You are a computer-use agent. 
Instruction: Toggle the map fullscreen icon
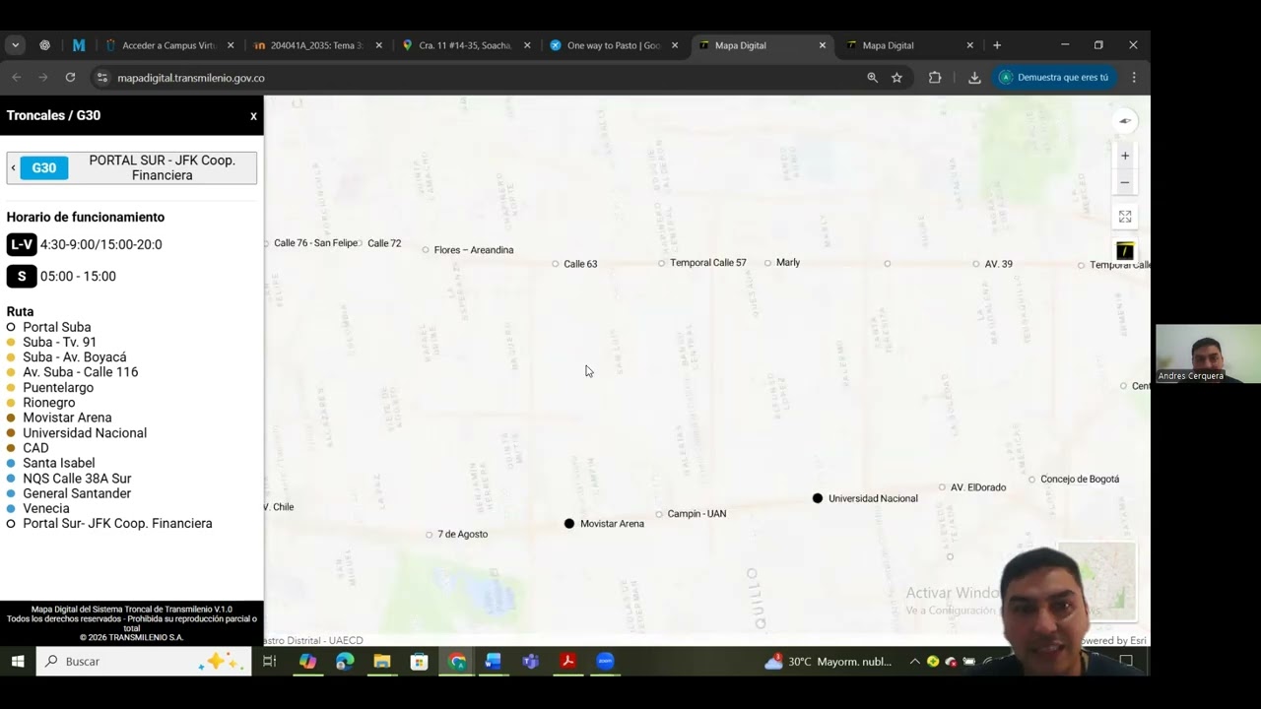point(1124,217)
